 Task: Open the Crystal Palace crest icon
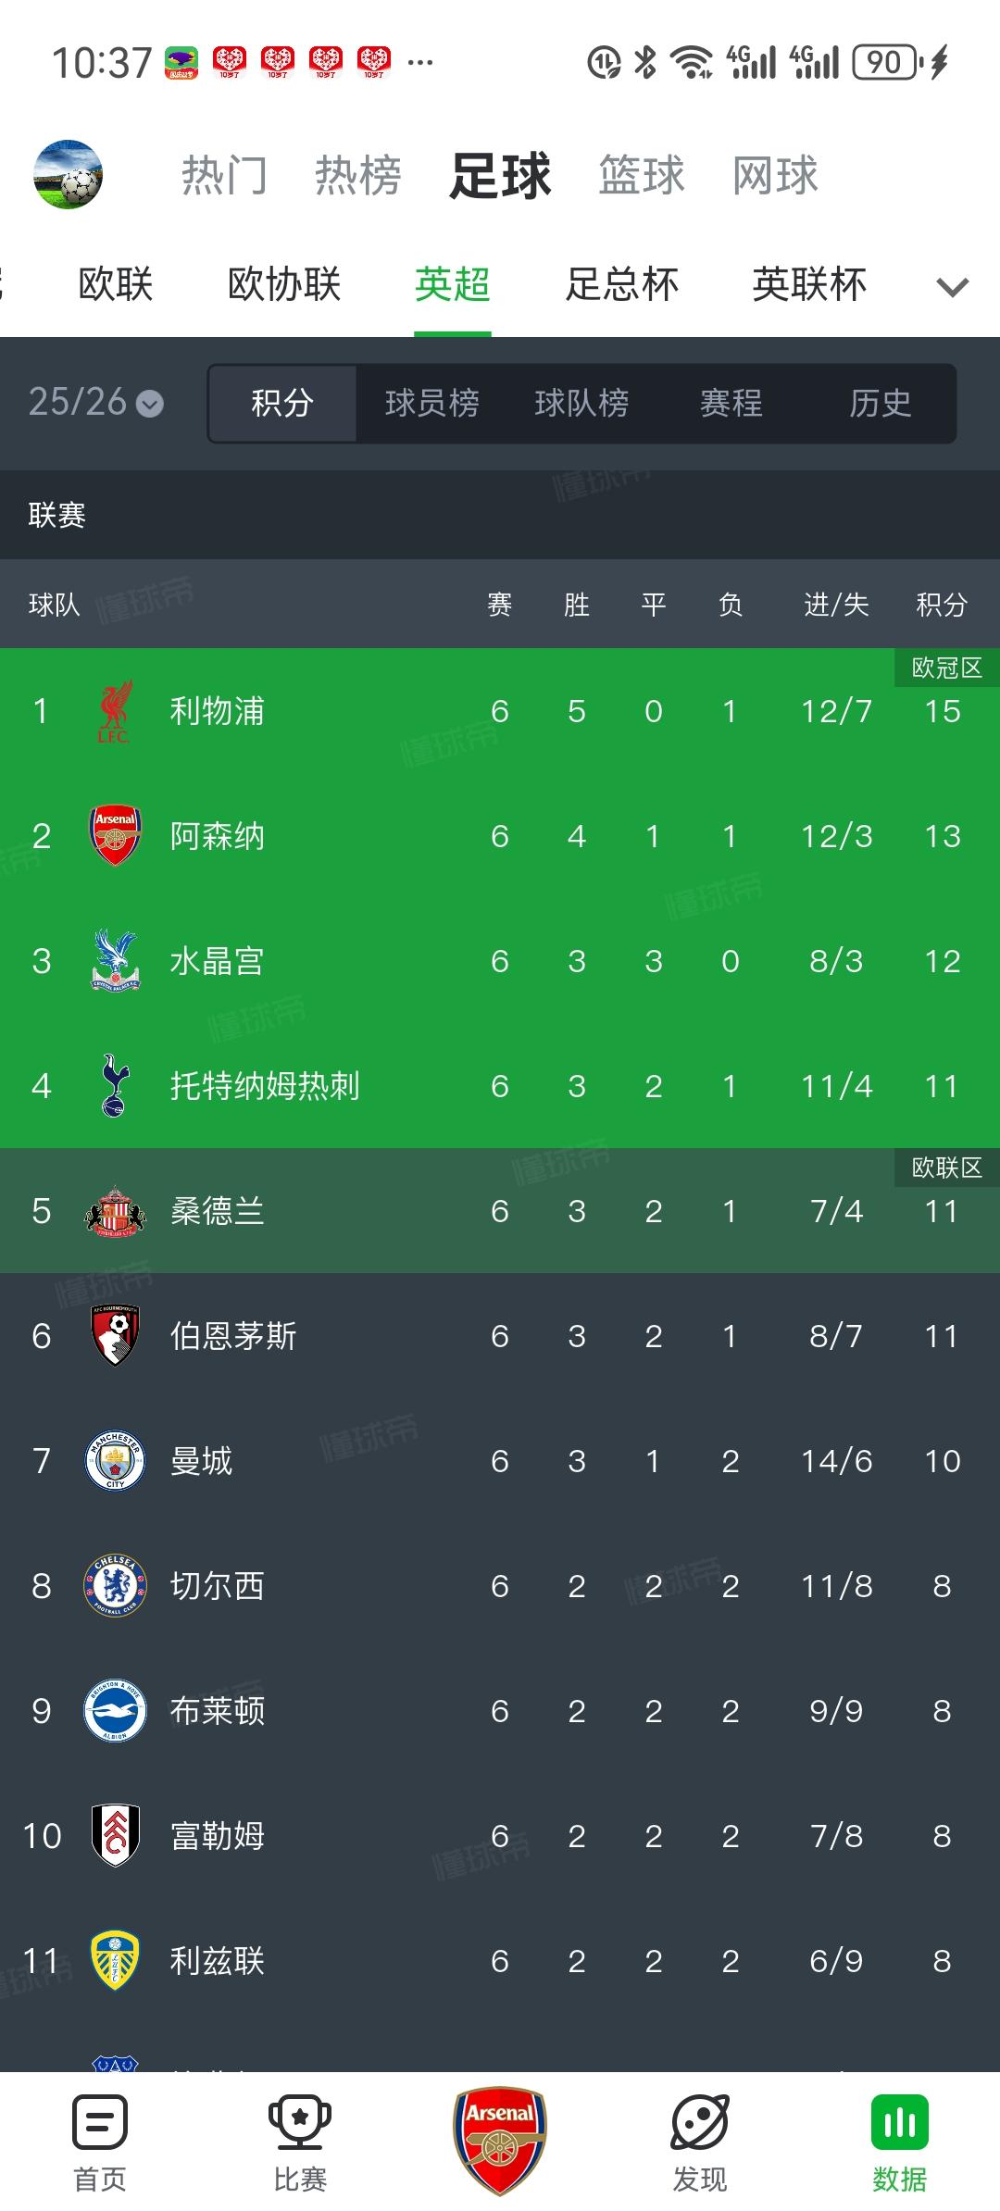coord(115,961)
